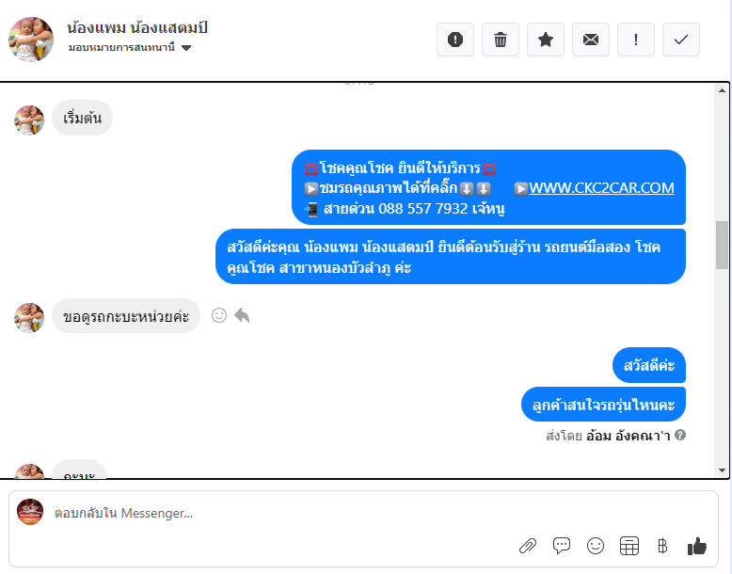Mark conversation unread with envelope icon

pyautogui.click(x=591, y=40)
